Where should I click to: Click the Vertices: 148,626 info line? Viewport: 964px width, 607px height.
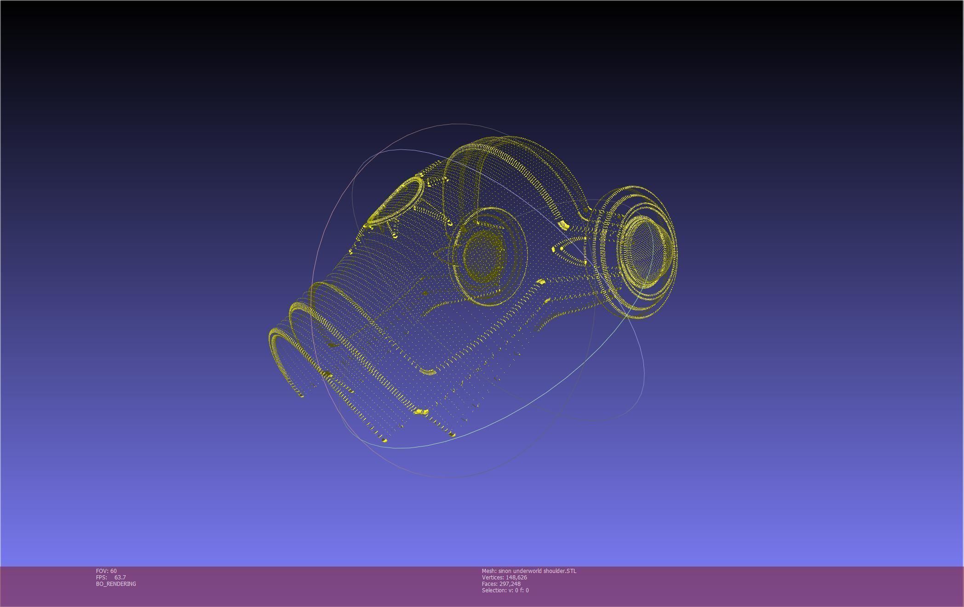pos(504,577)
